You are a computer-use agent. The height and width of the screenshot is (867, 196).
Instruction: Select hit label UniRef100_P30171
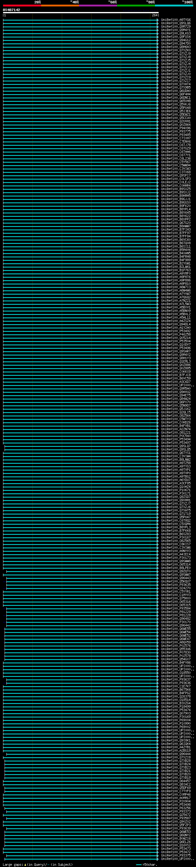coord(176,493)
